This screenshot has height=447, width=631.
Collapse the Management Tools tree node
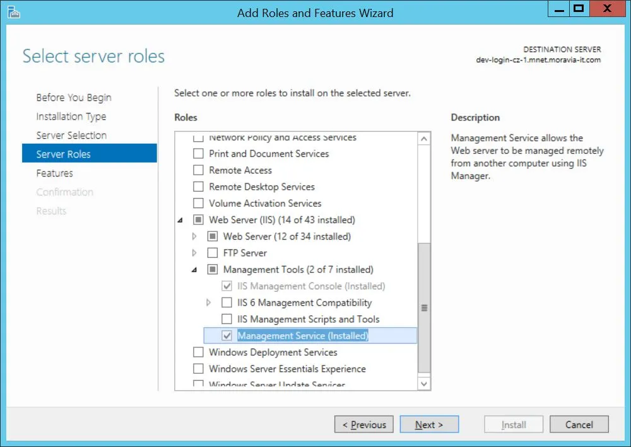pos(195,270)
